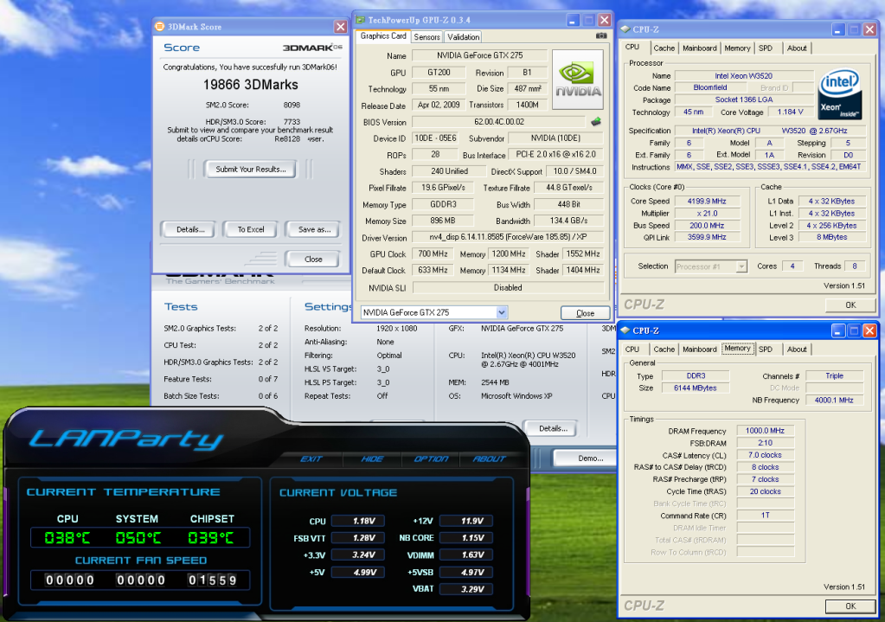Click the To Excel button
Image resolution: width=885 pixels, height=622 pixels.
click(251, 229)
